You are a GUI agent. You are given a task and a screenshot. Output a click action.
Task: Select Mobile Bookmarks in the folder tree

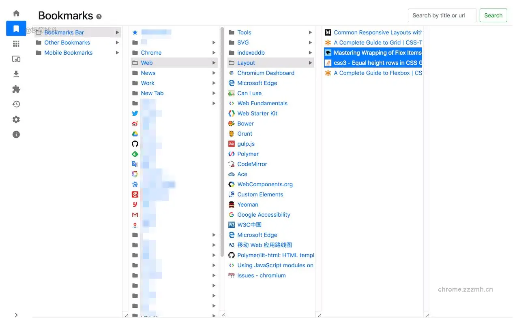[x=68, y=53]
